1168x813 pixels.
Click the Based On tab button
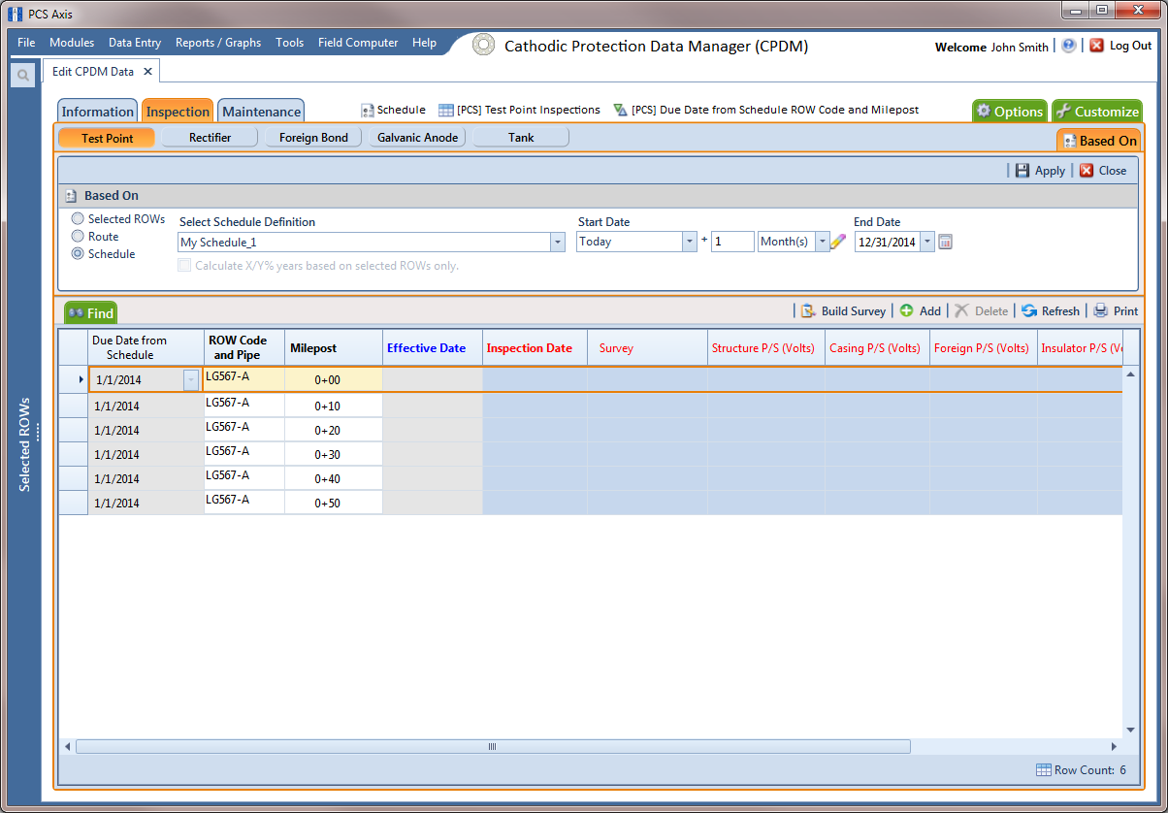coord(1098,141)
